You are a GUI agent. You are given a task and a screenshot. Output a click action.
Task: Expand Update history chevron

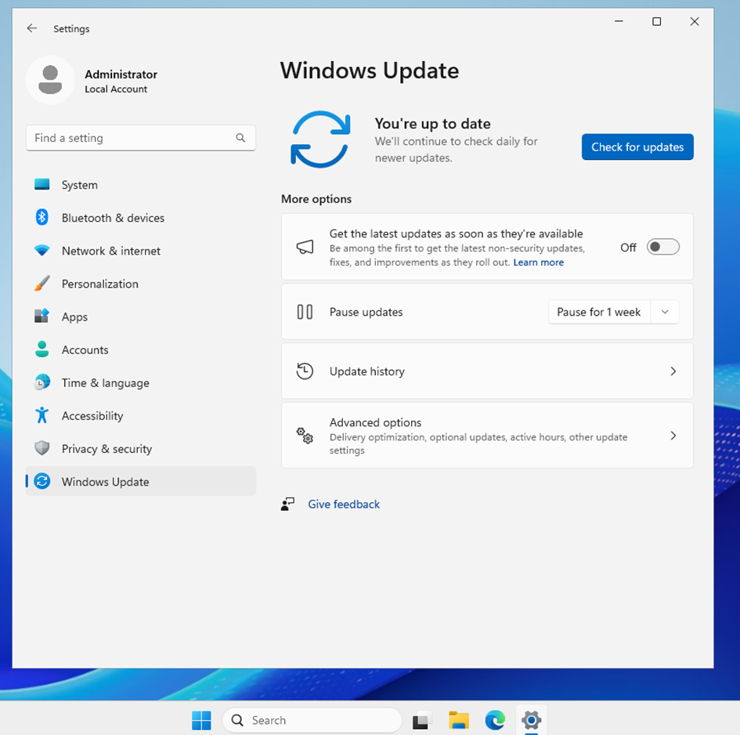click(673, 371)
